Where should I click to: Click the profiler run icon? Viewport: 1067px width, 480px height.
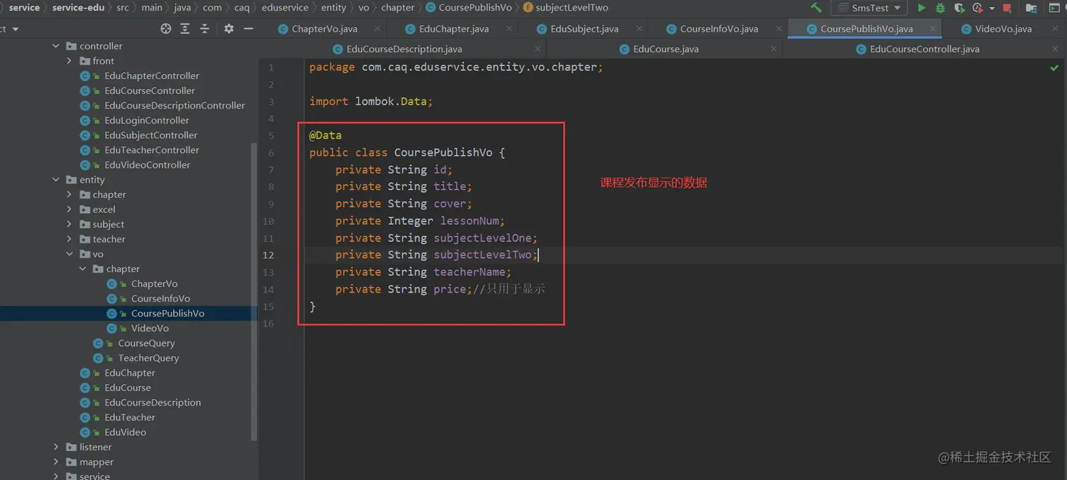(977, 8)
